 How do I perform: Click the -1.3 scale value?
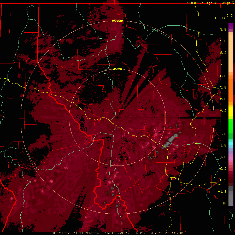[x=222, y=192]
